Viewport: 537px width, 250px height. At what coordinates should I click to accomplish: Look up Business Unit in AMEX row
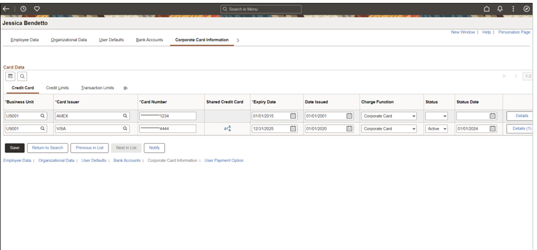[x=42, y=116]
